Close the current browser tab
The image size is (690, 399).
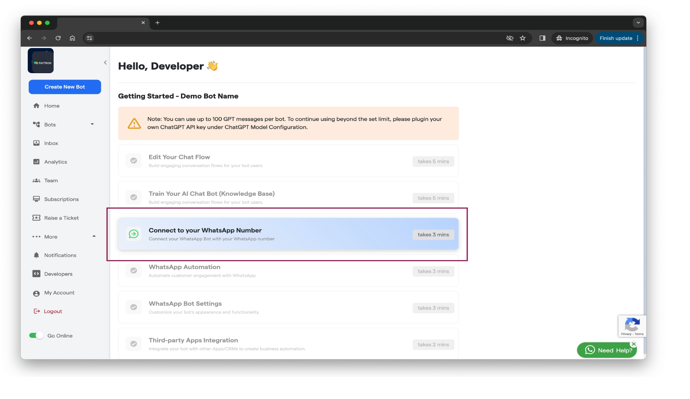(143, 23)
